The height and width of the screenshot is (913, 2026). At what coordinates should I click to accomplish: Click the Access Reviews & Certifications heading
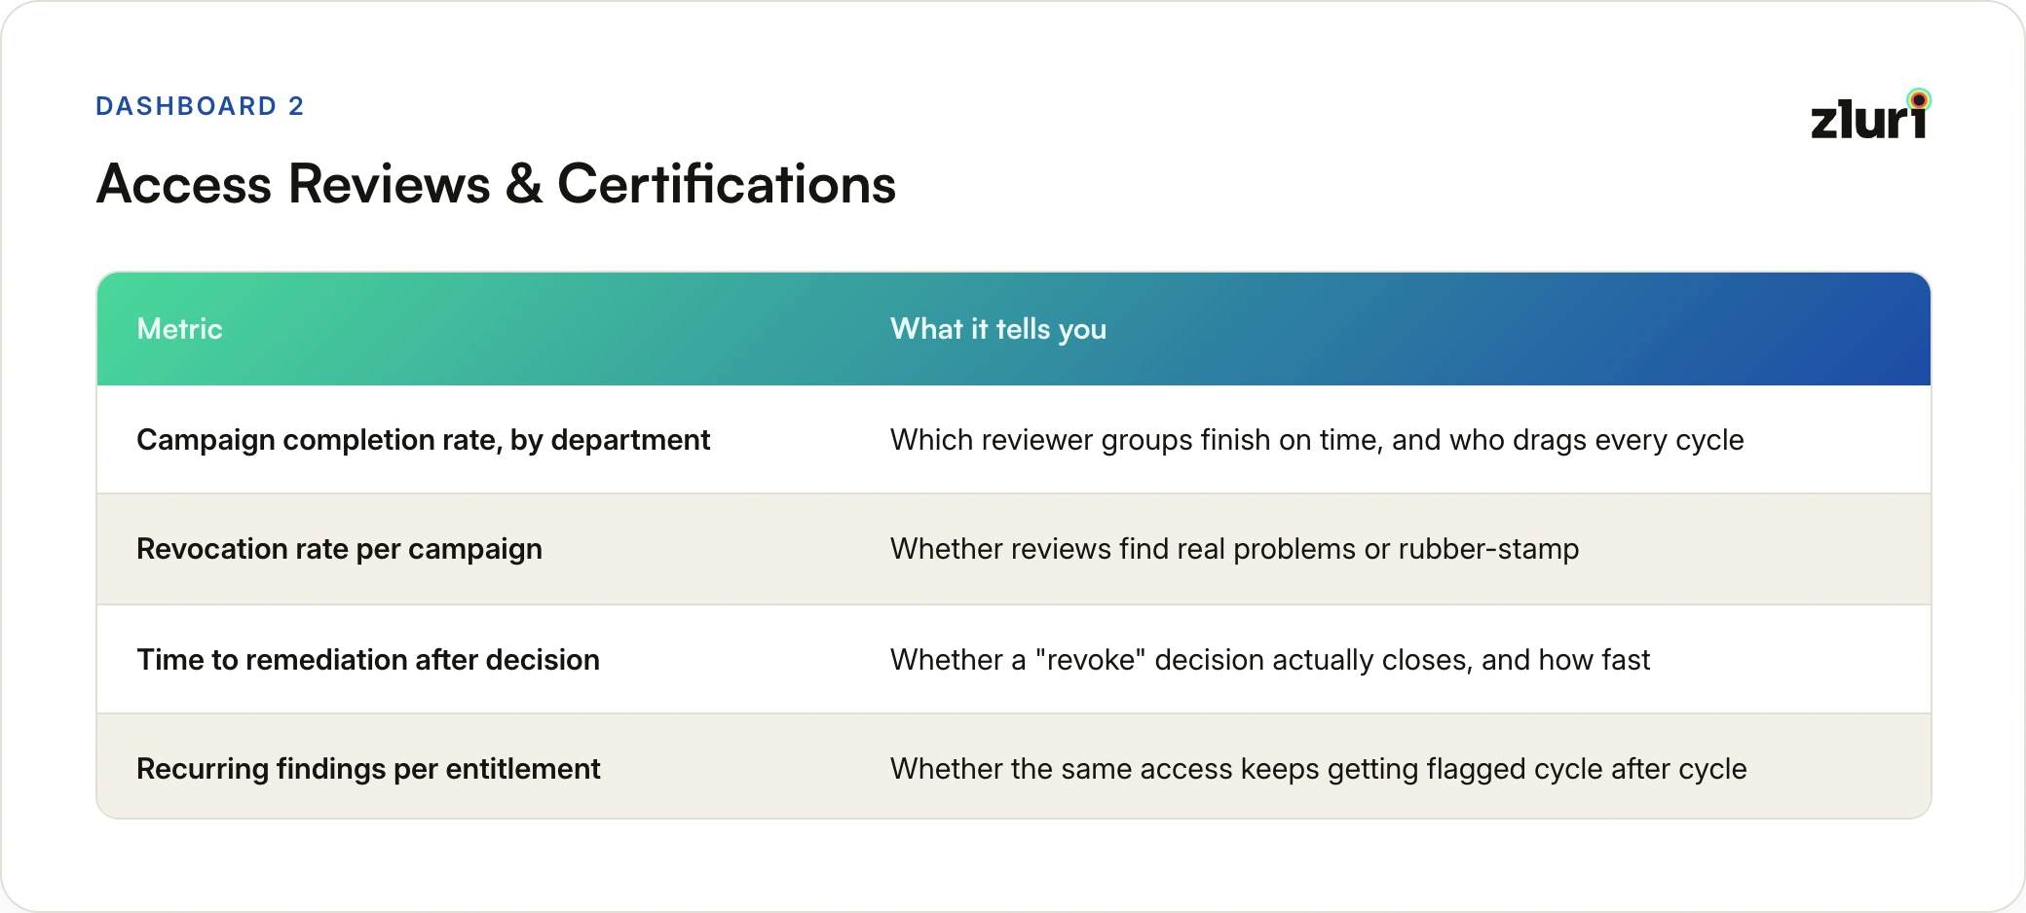coord(496,184)
